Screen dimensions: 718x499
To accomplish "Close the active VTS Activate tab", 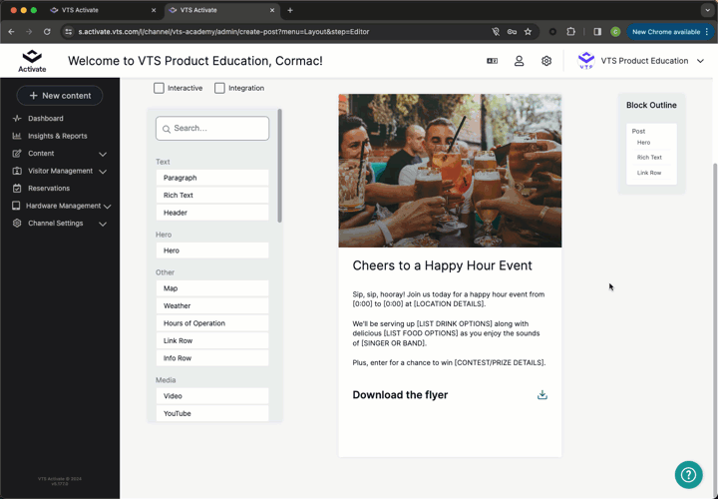I will click(x=272, y=10).
